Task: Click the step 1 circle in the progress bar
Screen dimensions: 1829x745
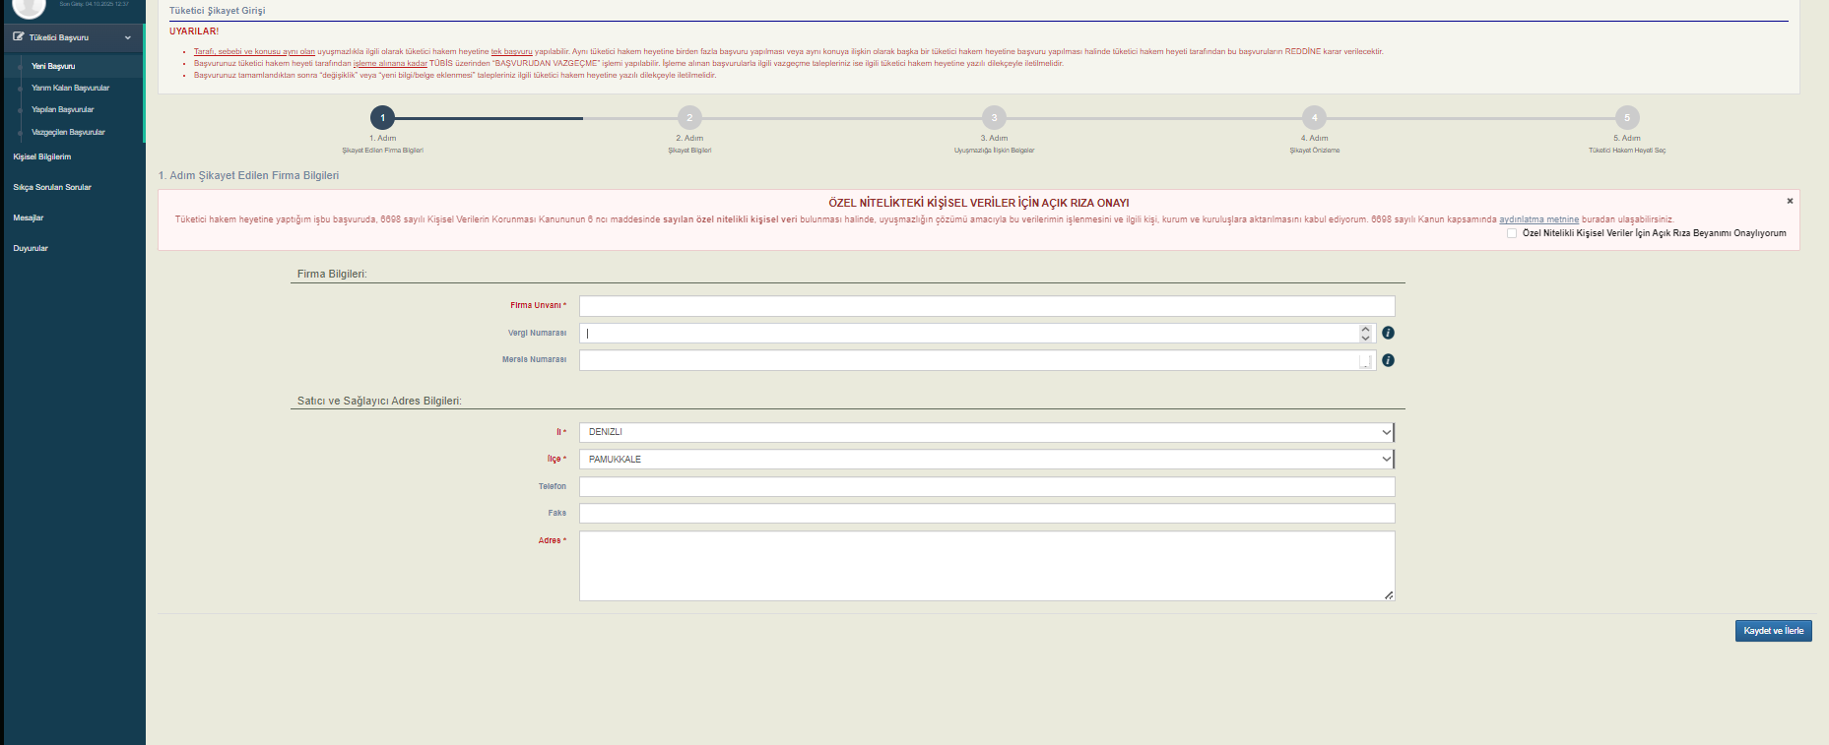Action: [383, 118]
